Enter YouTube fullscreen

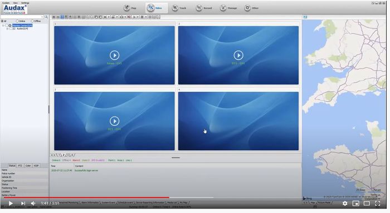(x=378, y=204)
